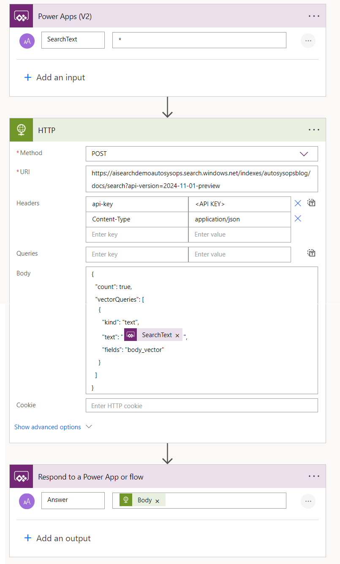Expand Show advanced options chevron

click(89, 427)
